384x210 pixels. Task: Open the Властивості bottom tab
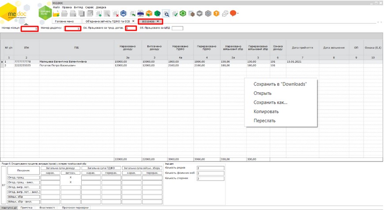point(47,207)
